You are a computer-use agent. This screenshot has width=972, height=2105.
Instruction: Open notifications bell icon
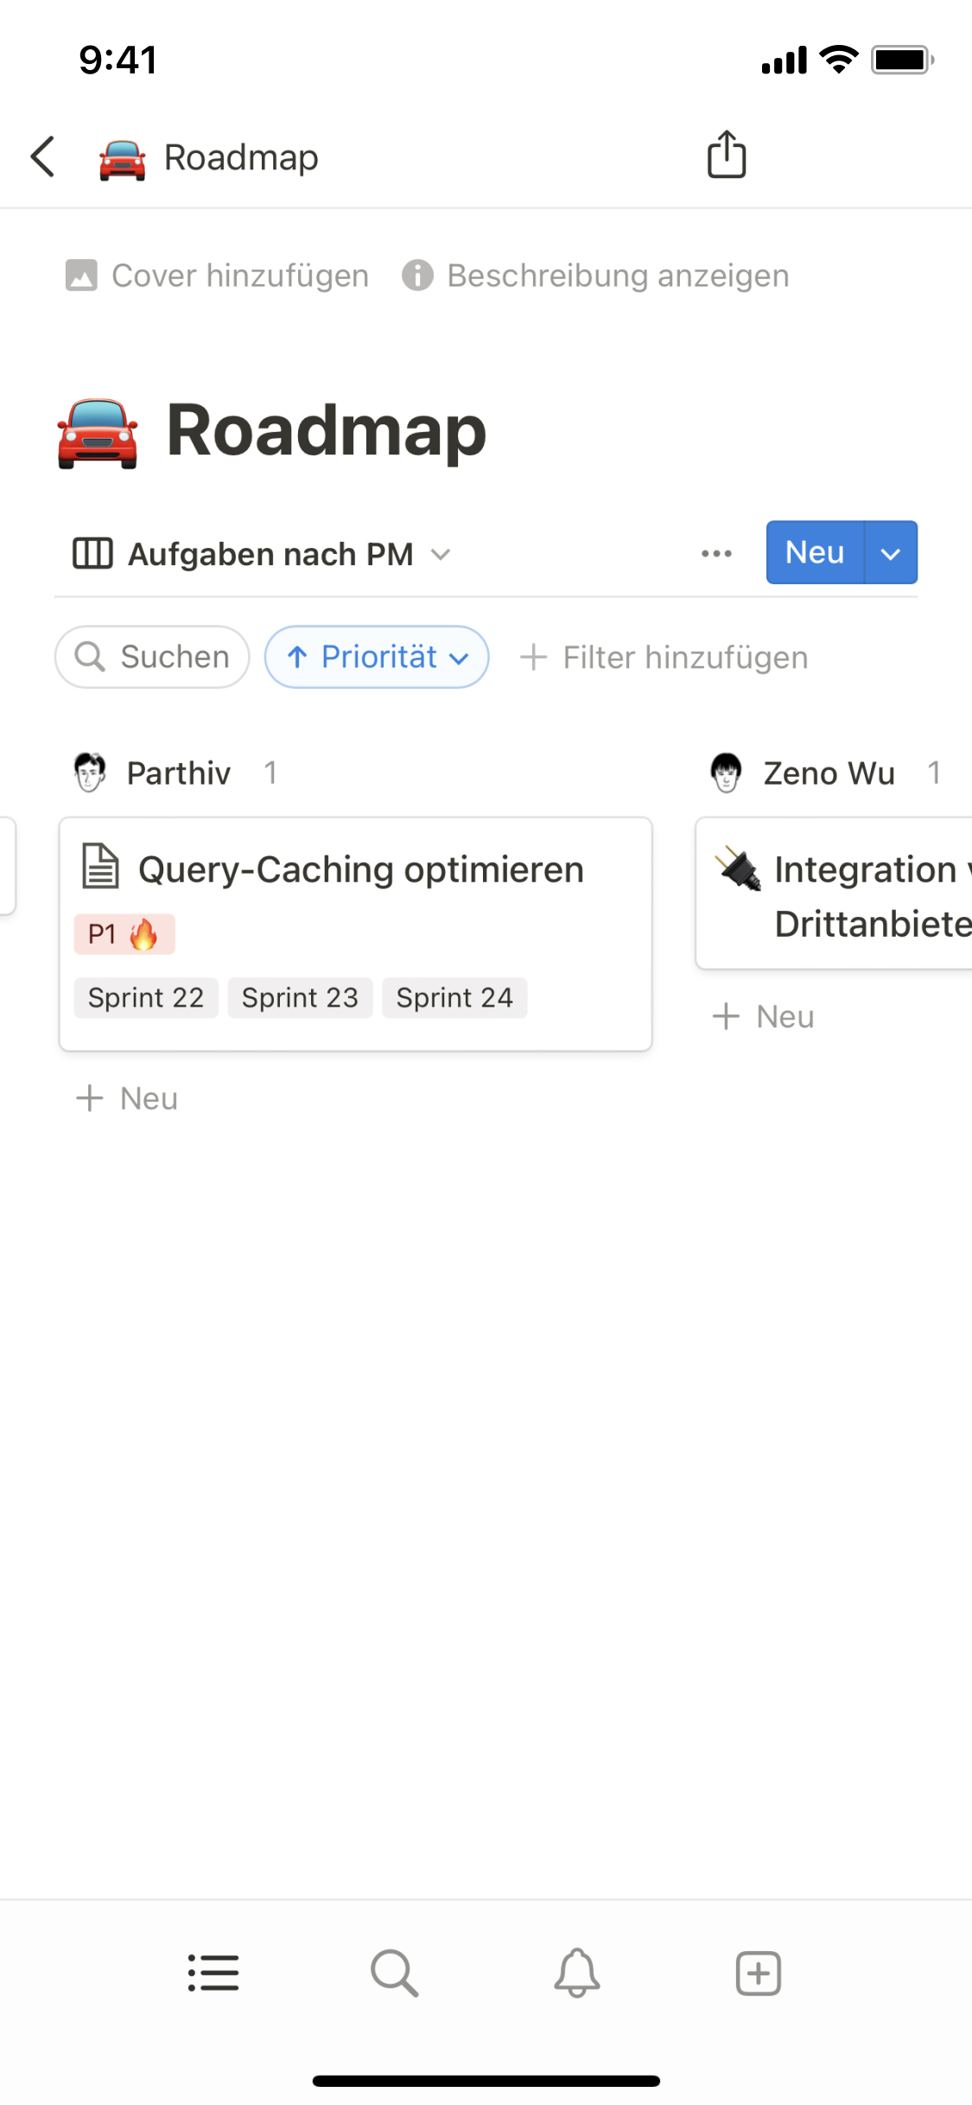click(x=576, y=1973)
